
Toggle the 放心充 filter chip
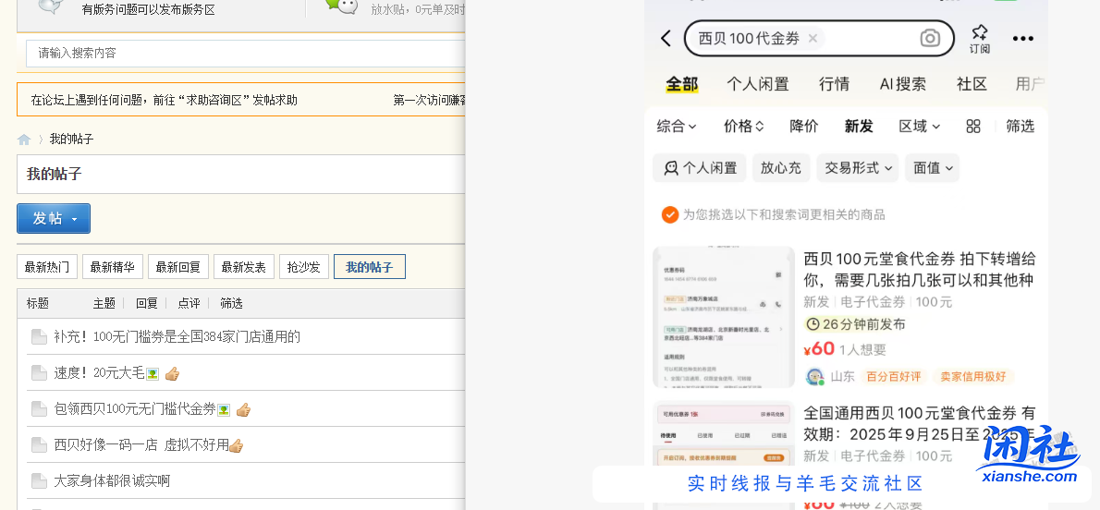781,168
